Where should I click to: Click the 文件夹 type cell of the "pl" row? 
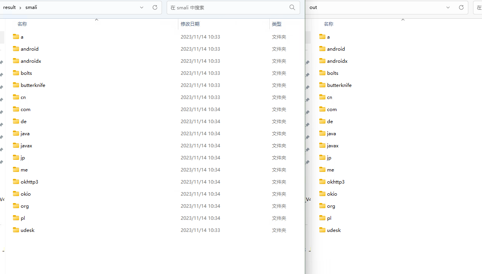tap(279, 218)
